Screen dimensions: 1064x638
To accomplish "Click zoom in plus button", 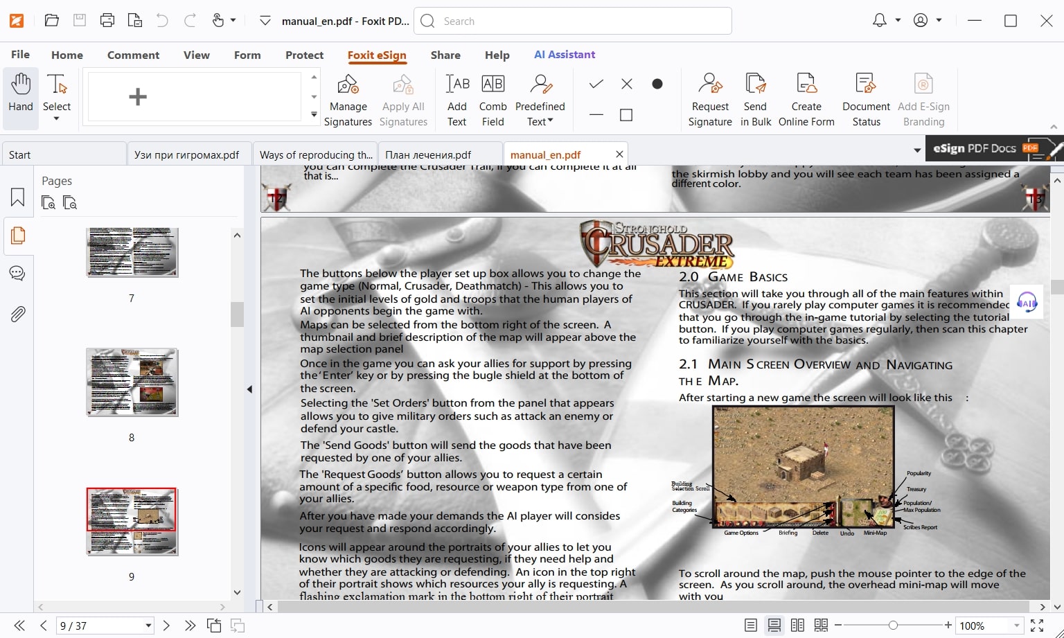I will point(948,626).
